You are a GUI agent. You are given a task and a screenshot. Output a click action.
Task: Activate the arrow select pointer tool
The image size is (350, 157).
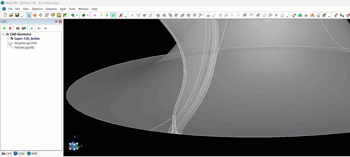tap(29, 15)
